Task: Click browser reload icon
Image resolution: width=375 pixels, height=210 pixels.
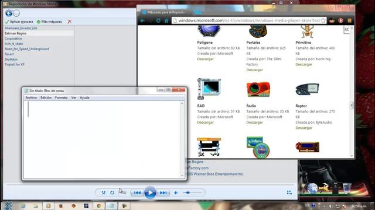Action: coord(158,21)
